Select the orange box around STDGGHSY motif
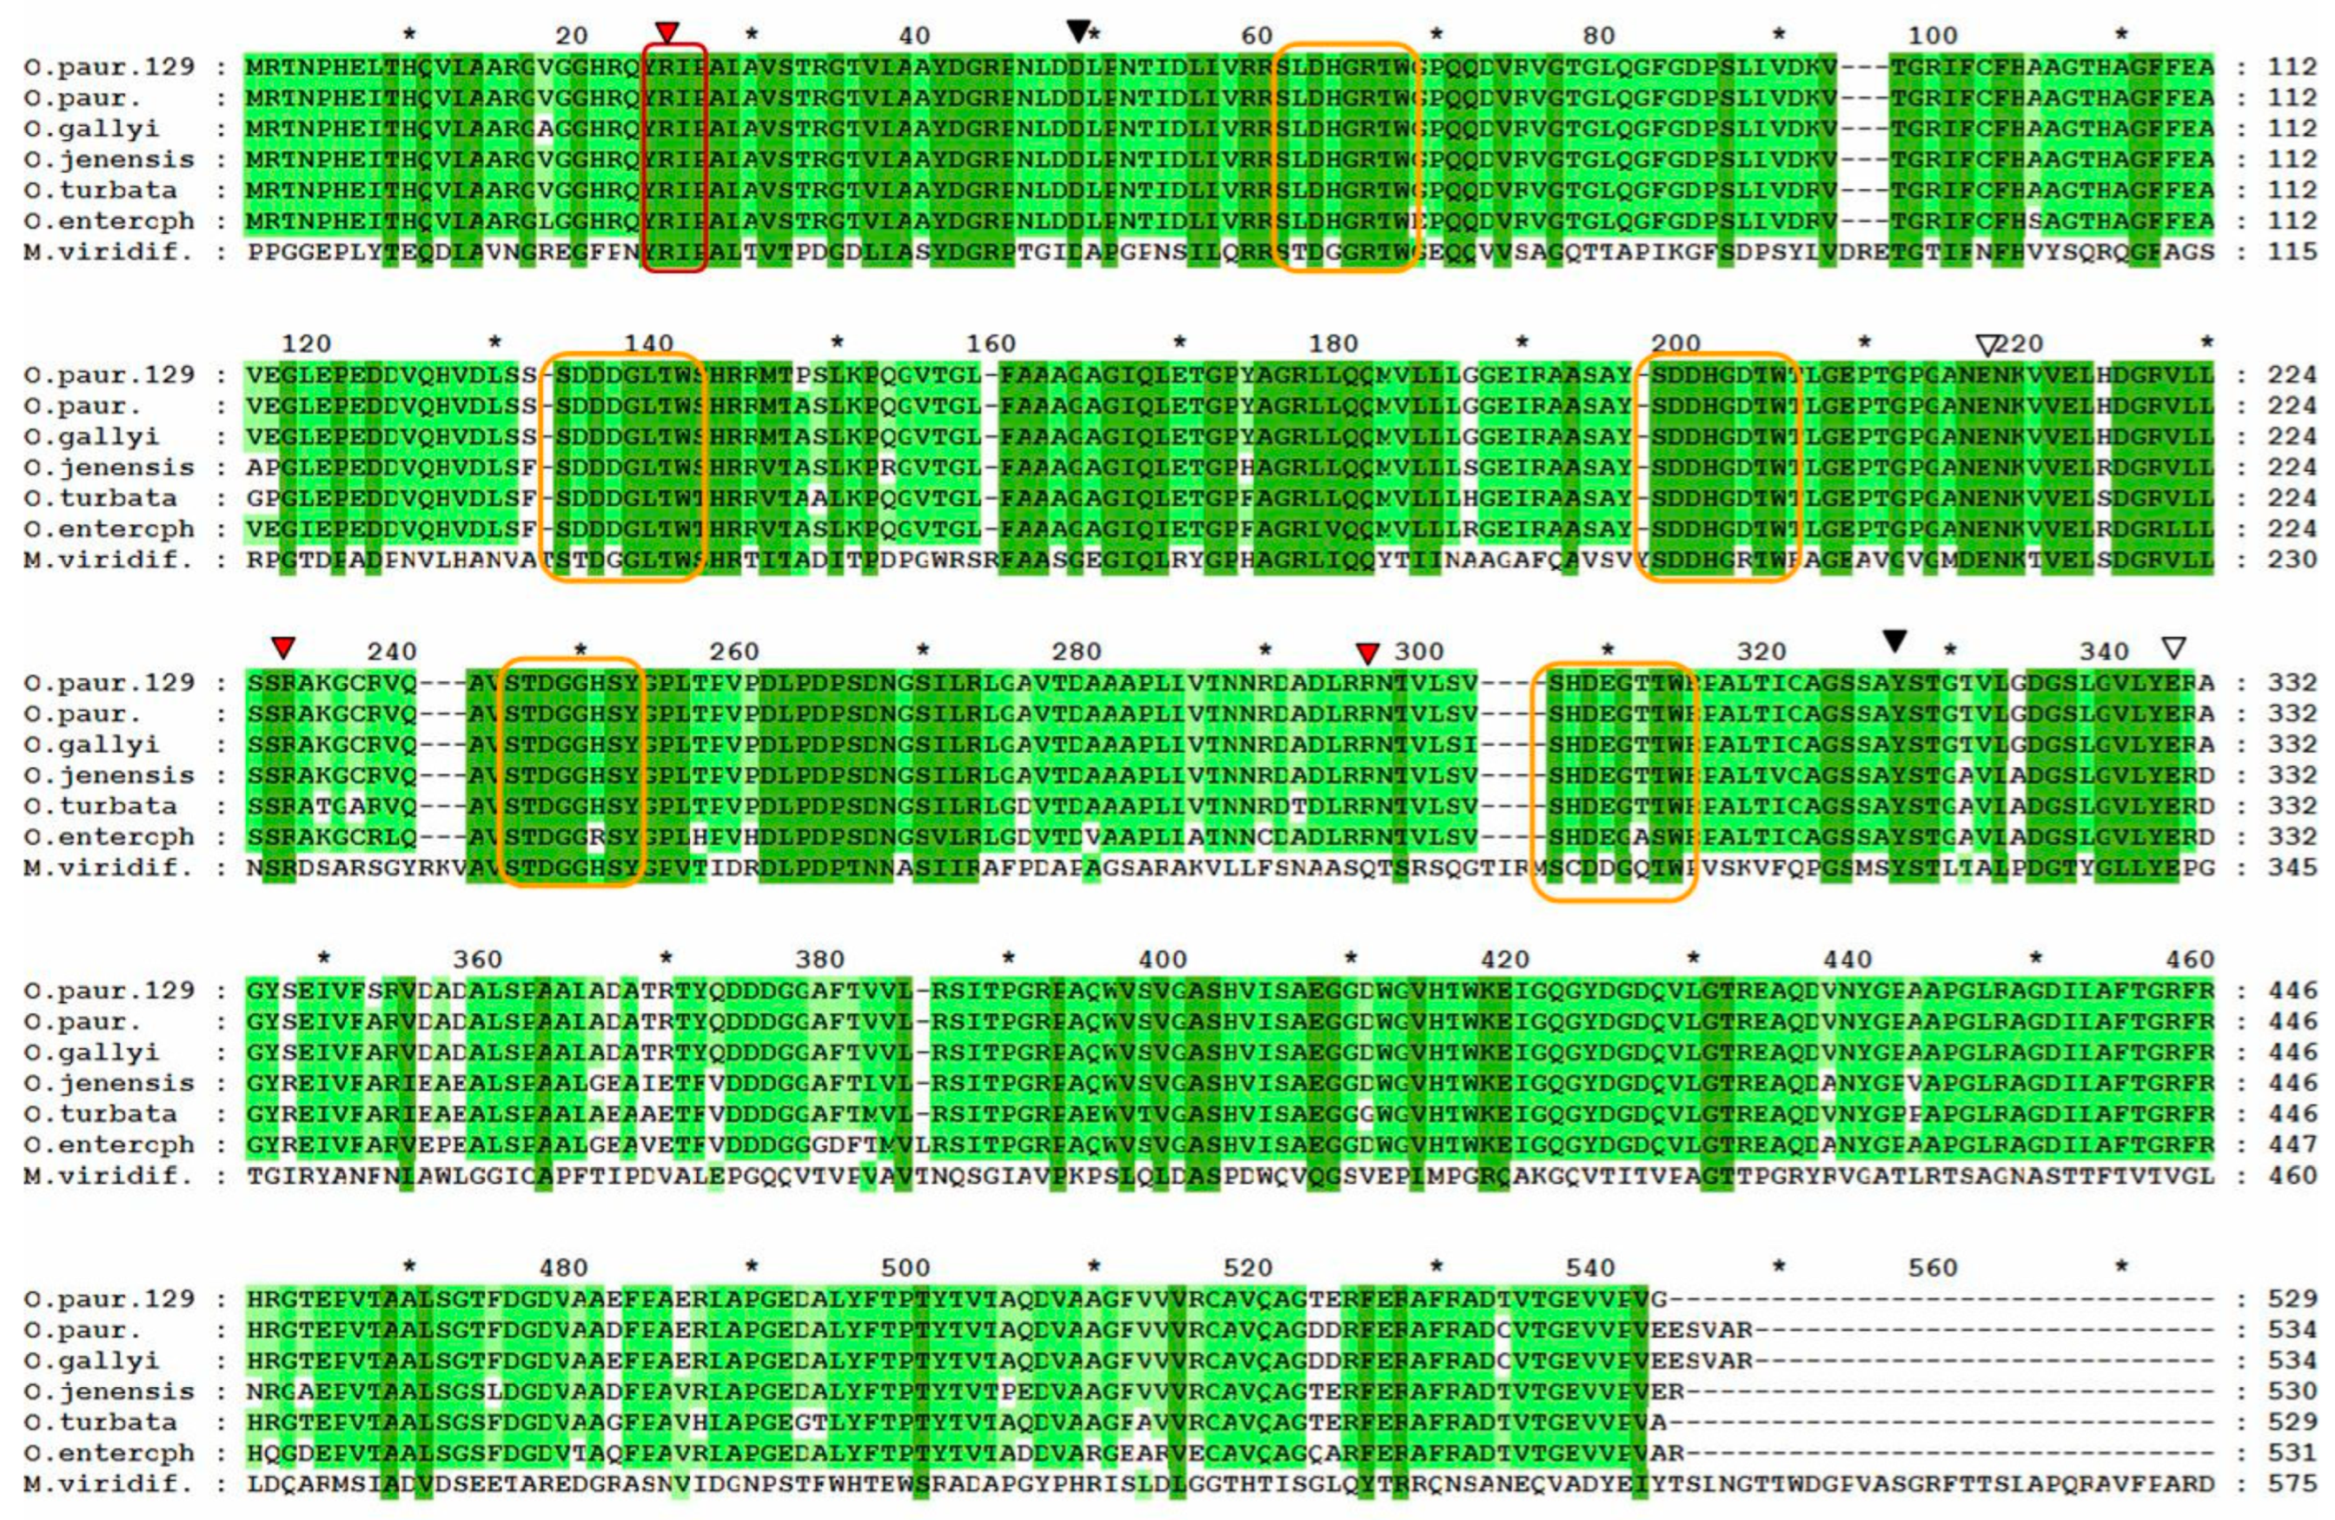The height and width of the screenshot is (1520, 2335). (x=571, y=773)
